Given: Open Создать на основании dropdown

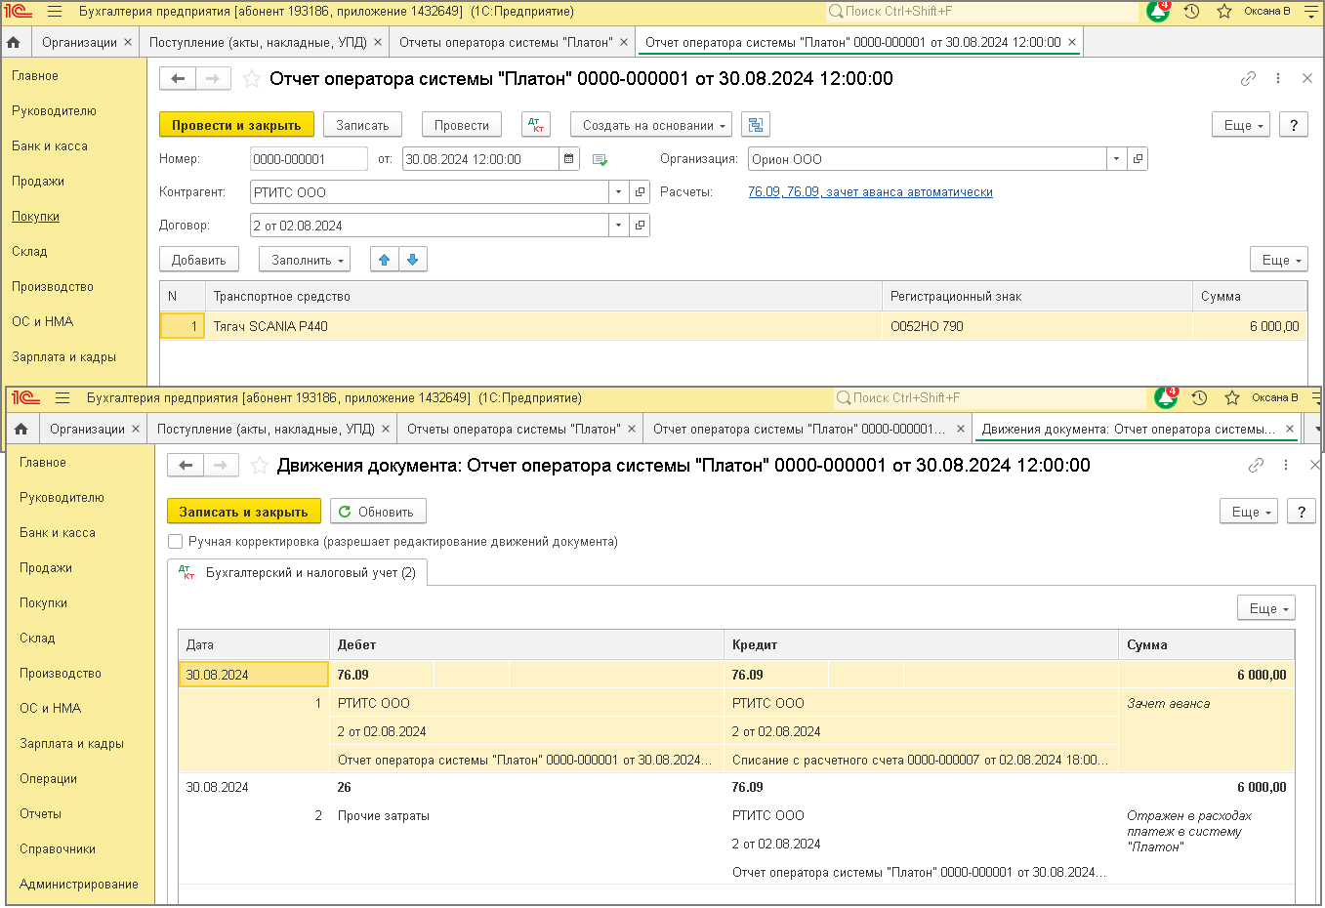Looking at the screenshot, I should point(652,125).
